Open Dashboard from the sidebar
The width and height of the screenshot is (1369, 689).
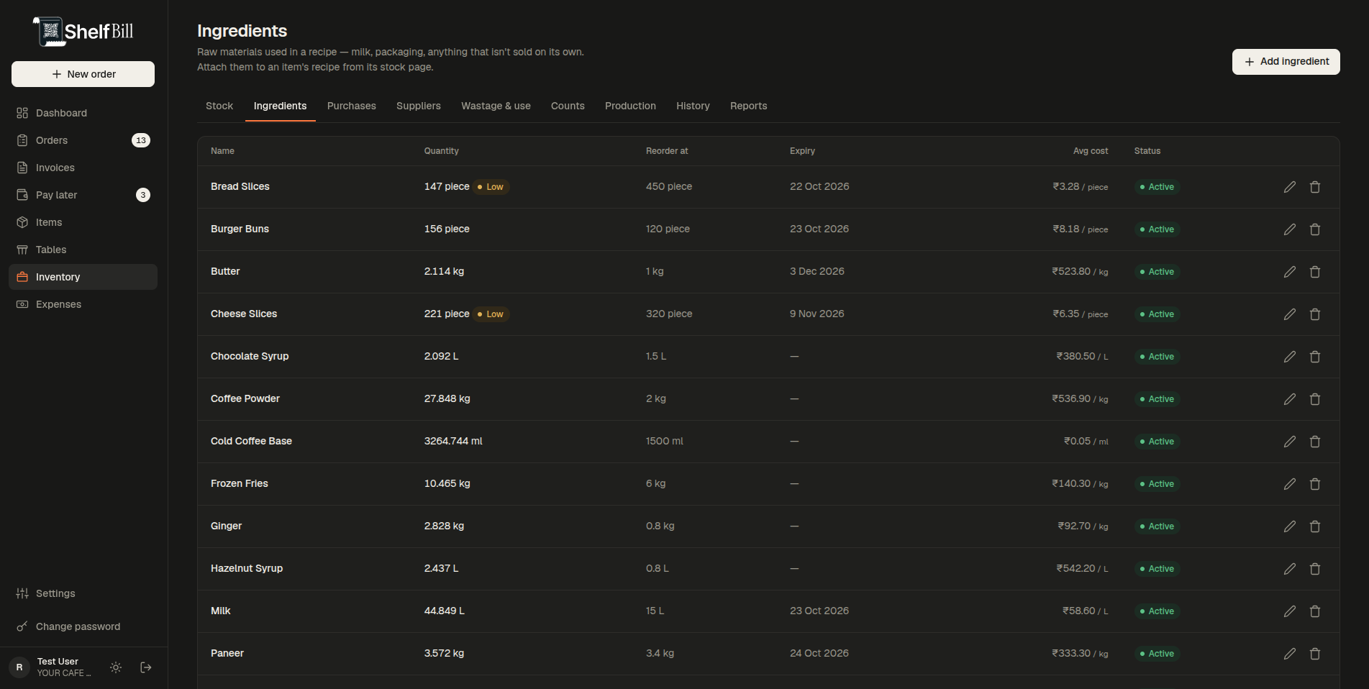(x=83, y=113)
